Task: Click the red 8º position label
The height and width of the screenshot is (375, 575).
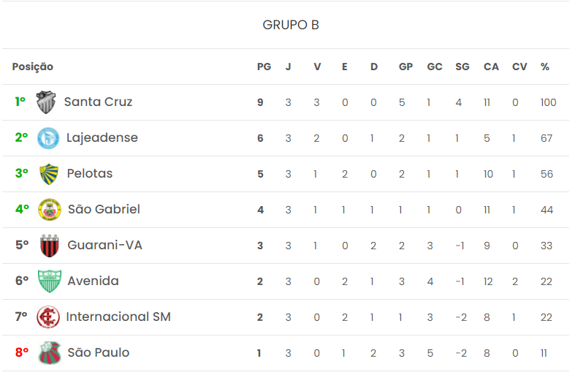Action: [22, 353]
